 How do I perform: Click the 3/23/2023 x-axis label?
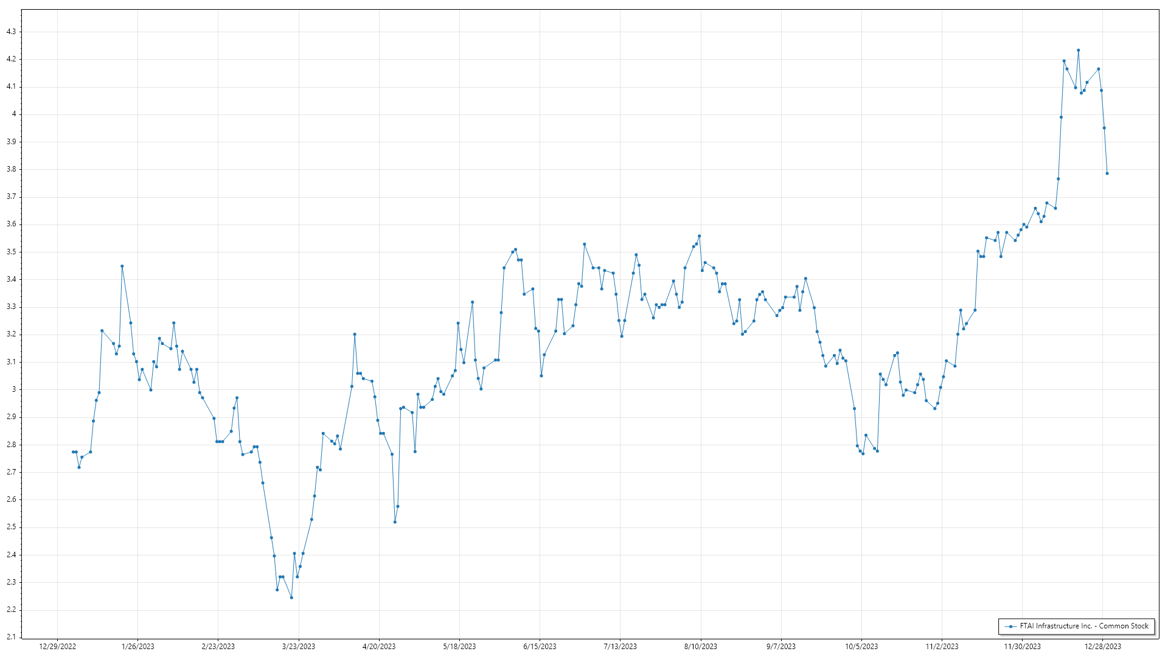(x=299, y=647)
